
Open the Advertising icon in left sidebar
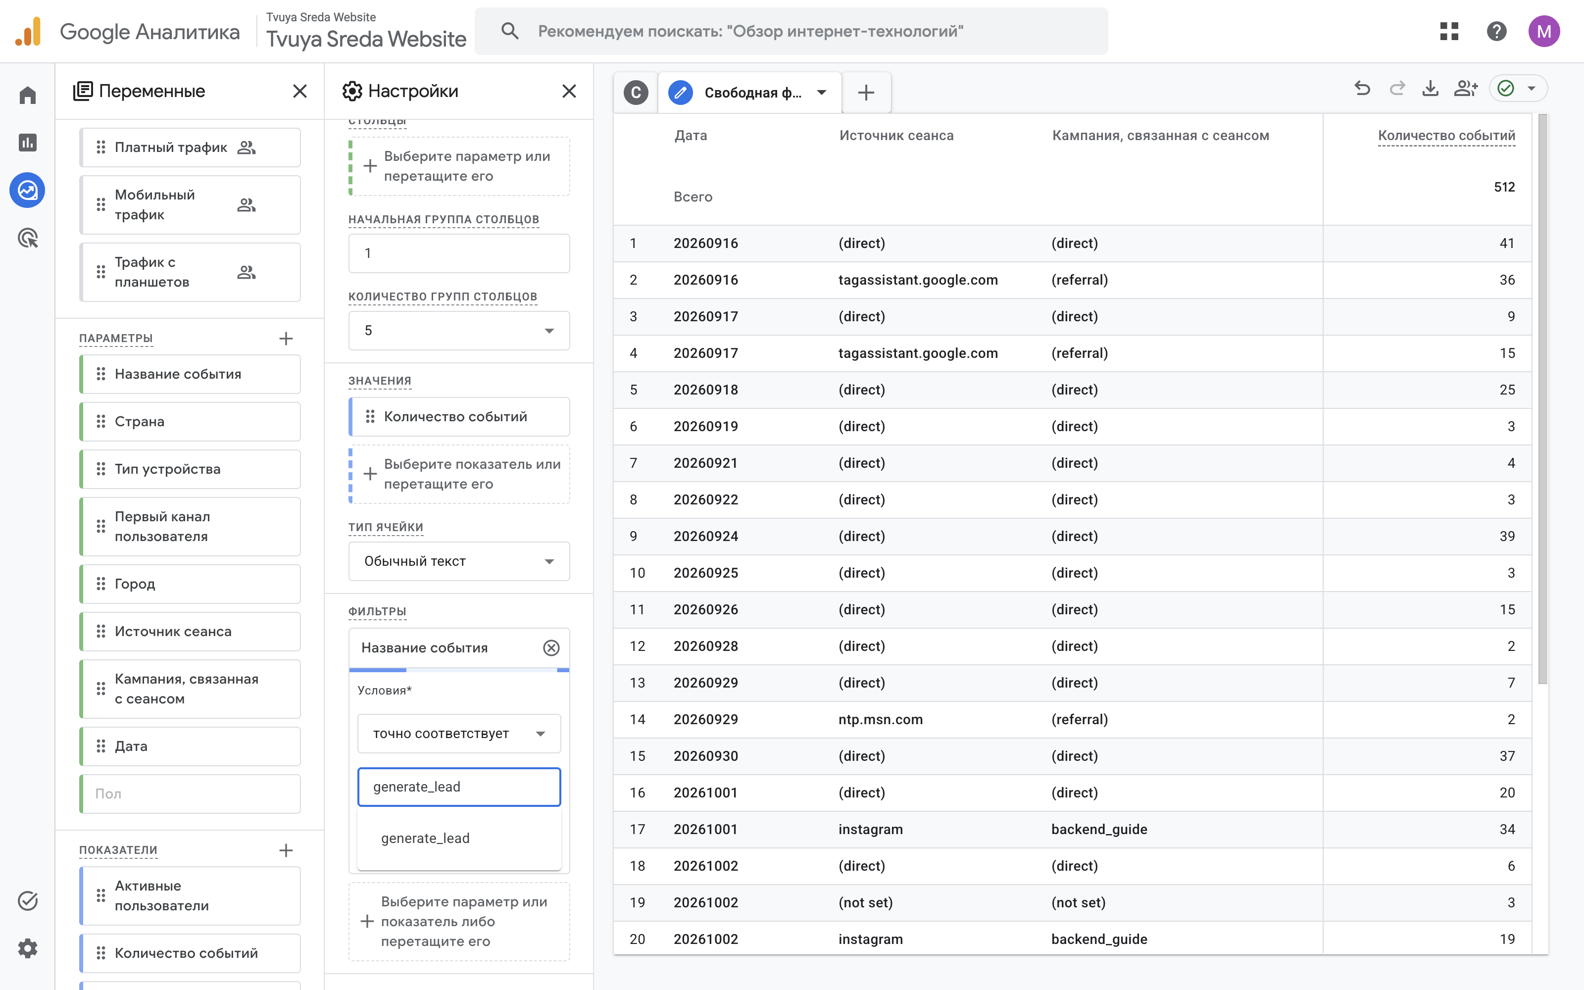click(28, 238)
